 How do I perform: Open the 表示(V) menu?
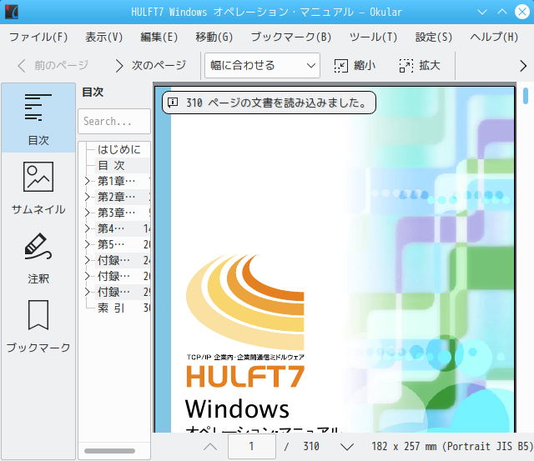(103, 37)
